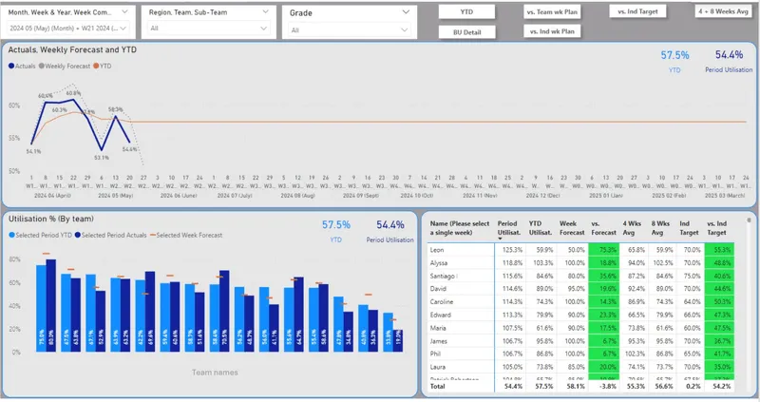Select the Phil row name

coord(435,354)
